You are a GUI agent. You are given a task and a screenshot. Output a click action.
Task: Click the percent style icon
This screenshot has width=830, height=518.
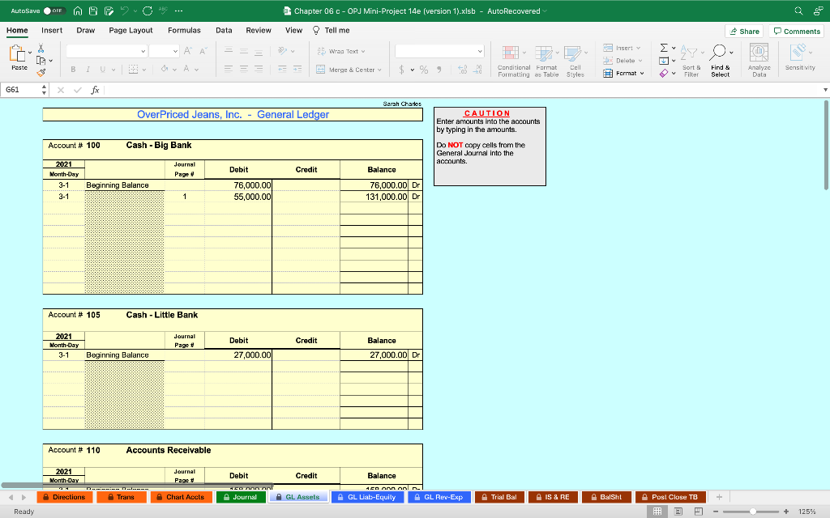tap(424, 70)
